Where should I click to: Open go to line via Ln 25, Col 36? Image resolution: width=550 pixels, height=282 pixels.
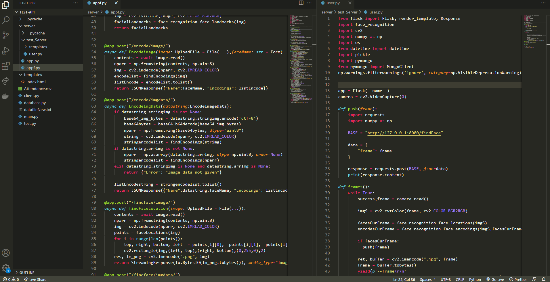(x=404, y=279)
